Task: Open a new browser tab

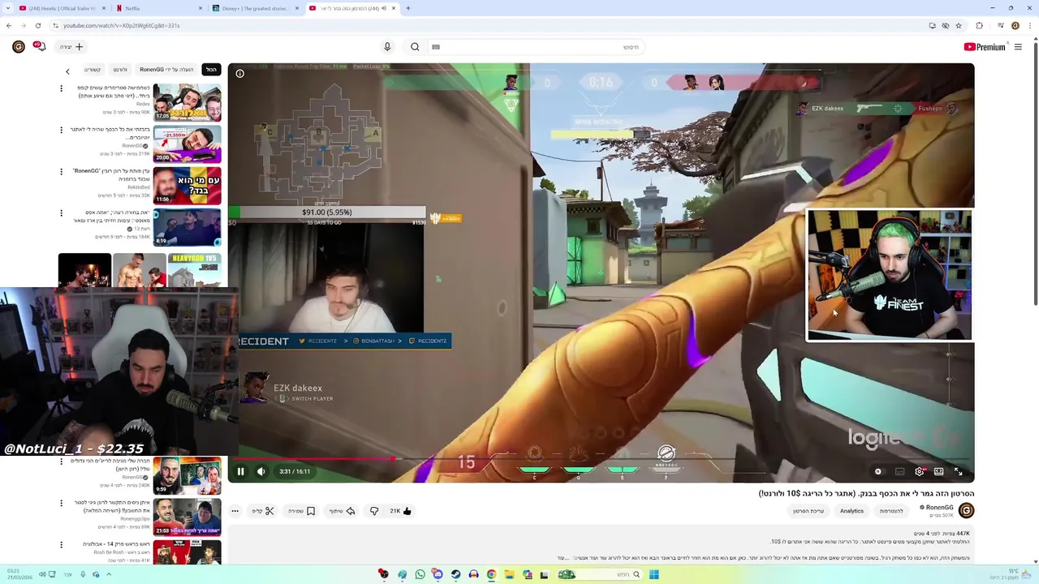Action: click(x=408, y=8)
